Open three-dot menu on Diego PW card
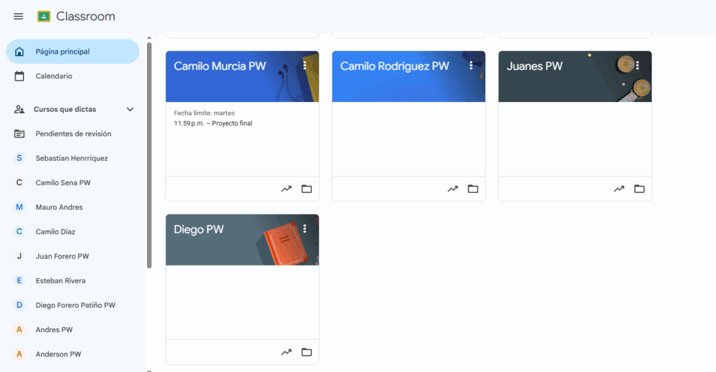 point(305,229)
